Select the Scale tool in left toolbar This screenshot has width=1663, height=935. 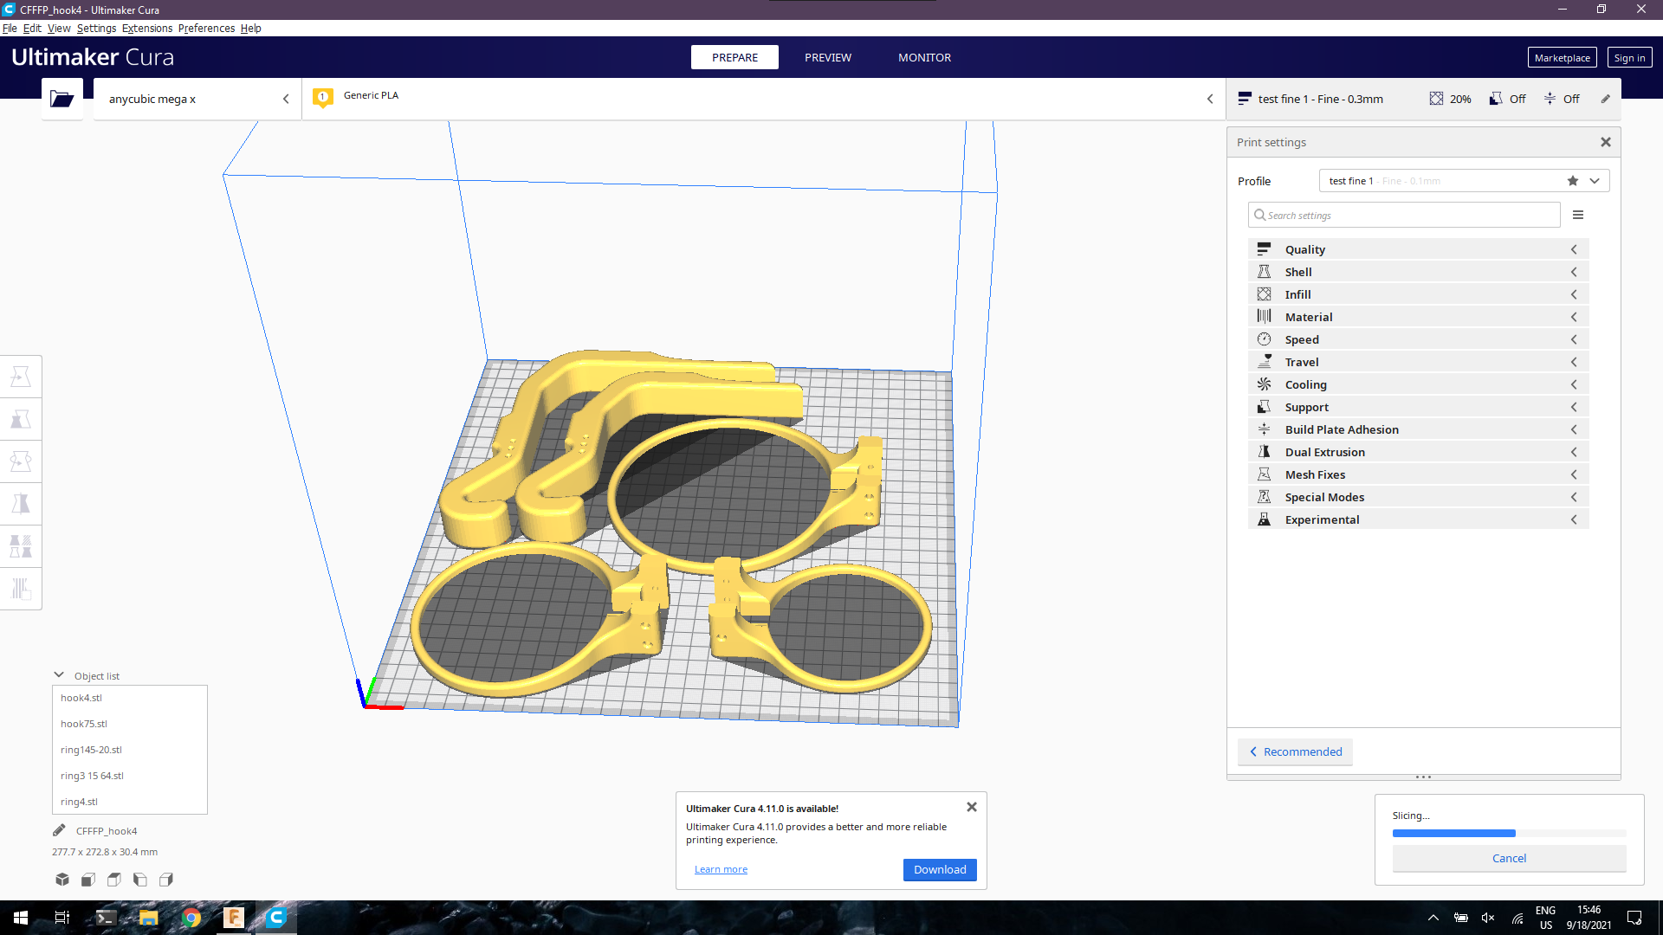[x=21, y=419]
